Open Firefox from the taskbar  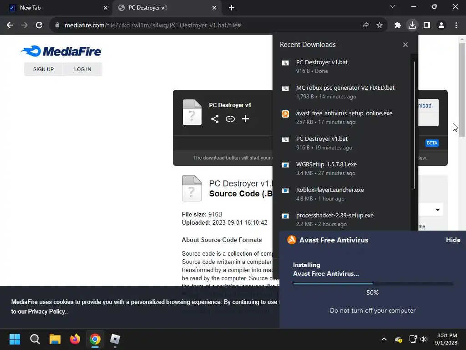[75, 339]
